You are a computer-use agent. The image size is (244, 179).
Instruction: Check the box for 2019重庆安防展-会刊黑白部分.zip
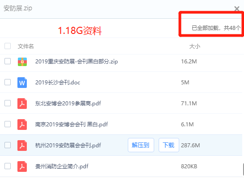tap(8, 61)
